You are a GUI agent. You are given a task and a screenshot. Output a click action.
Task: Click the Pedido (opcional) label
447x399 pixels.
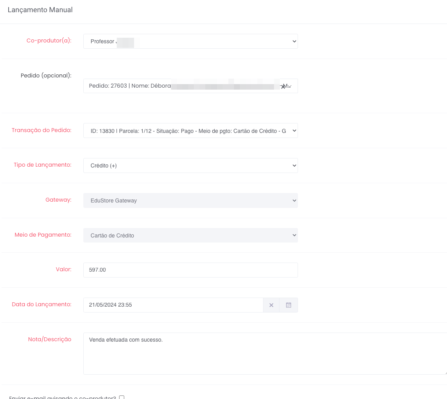pos(46,75)
